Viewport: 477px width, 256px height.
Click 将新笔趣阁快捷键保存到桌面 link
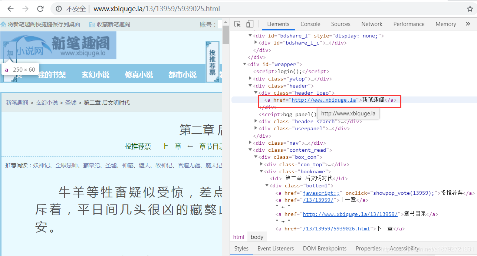click(44, 24)
